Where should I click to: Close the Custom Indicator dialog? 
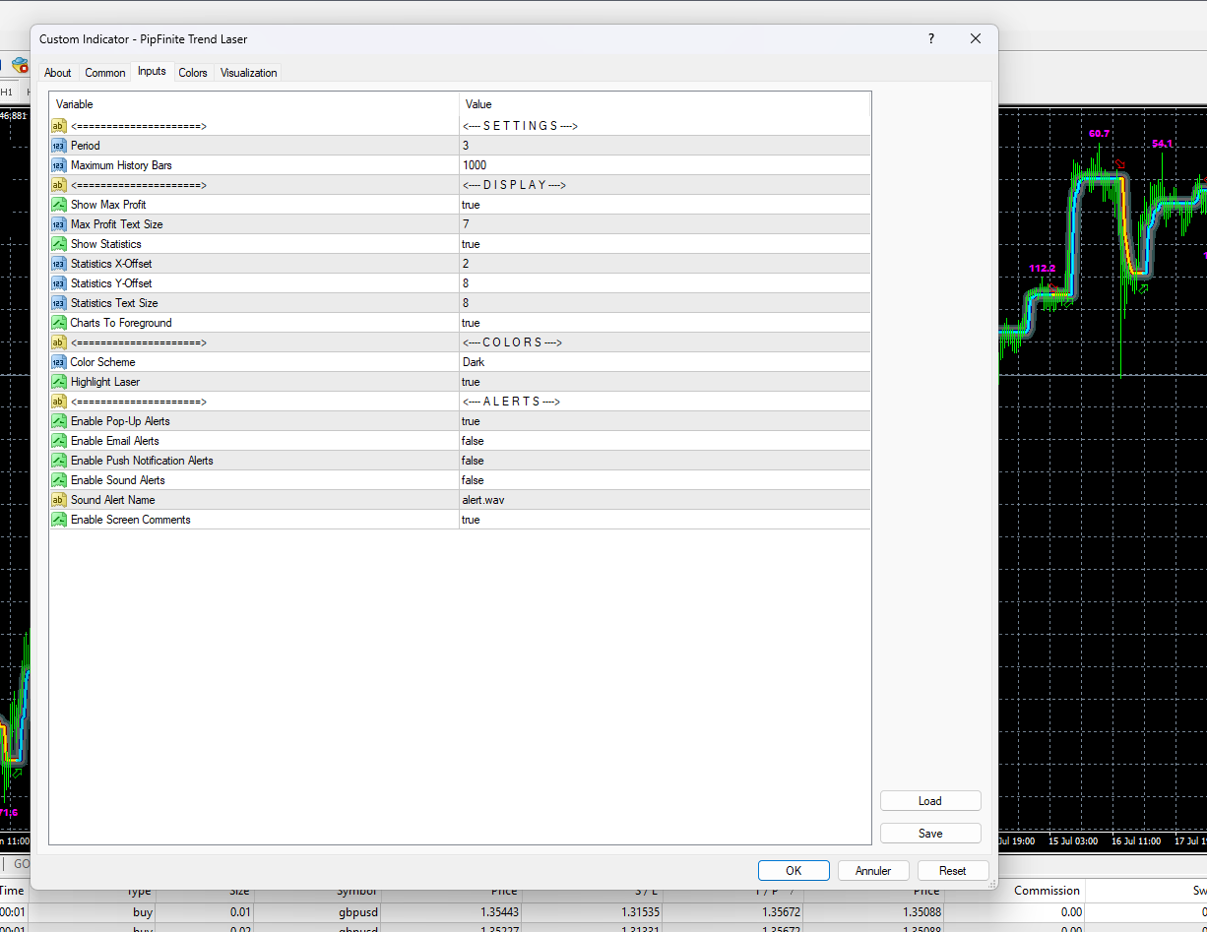tap(976, 38)
